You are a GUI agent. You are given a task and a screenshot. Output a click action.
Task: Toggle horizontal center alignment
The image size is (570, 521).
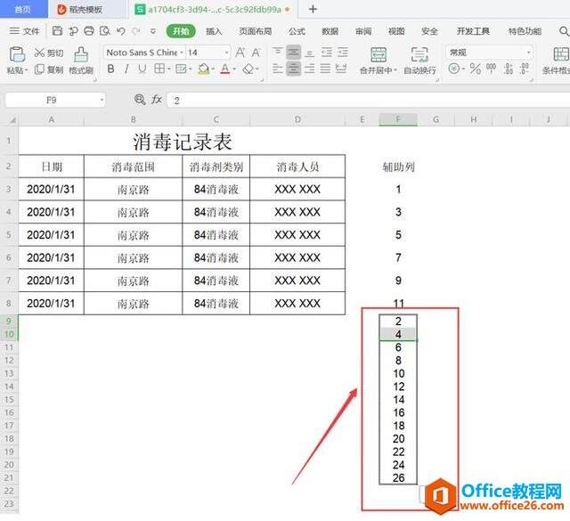pos(293,69)
